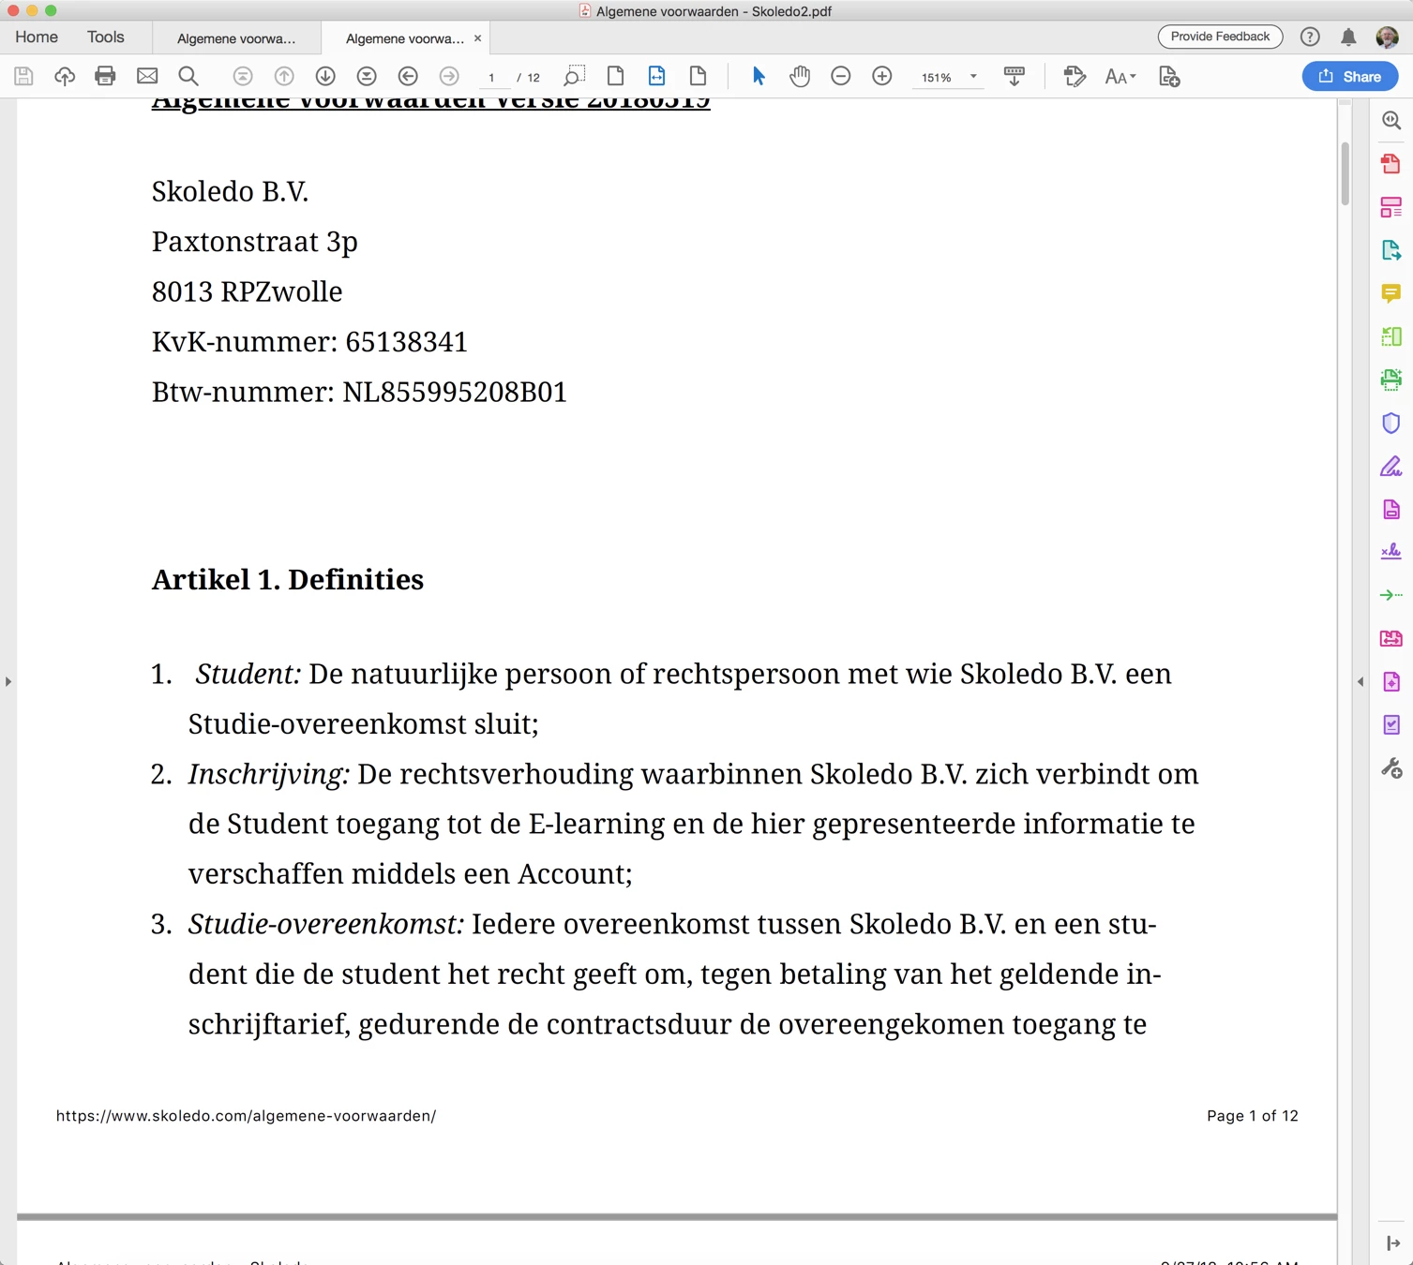Zoom in with the plus icon
Viewport: 1413px width, 1265px height.
[882, 76]
